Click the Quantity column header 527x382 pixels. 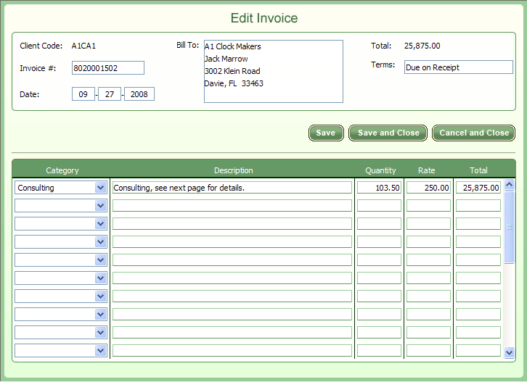coord(380,170)
